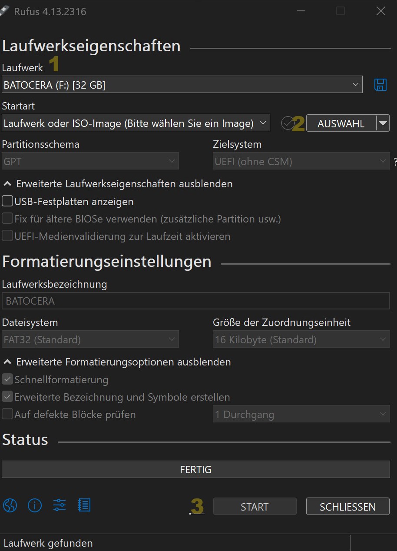Click the Status heading

coord(25,439)
